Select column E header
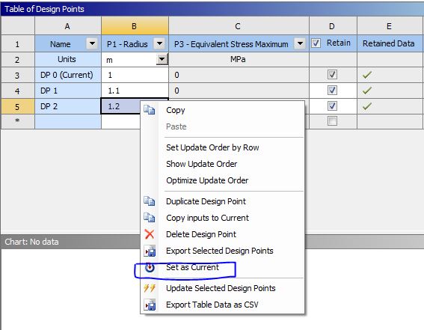 pos(390,26)
